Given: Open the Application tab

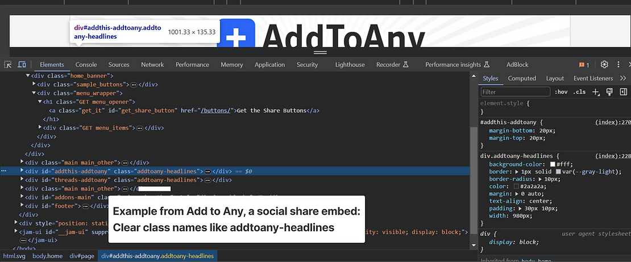Looking at the screenshot, I should (x=269, y=64).
